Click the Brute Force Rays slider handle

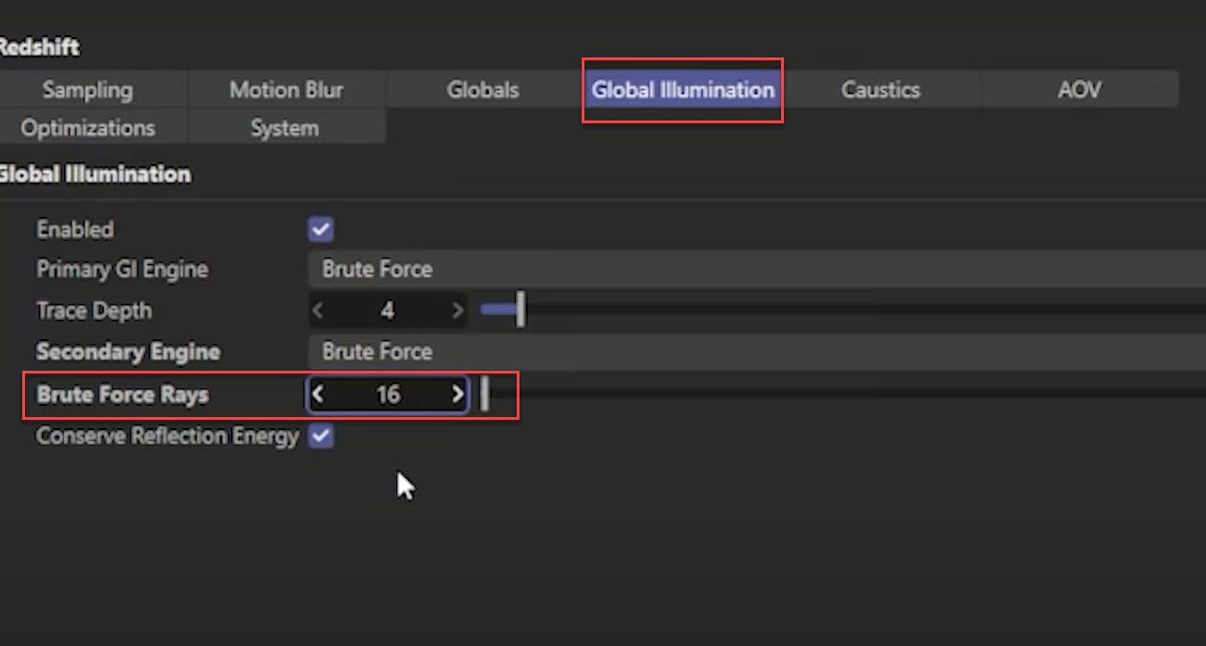[484, 395]
